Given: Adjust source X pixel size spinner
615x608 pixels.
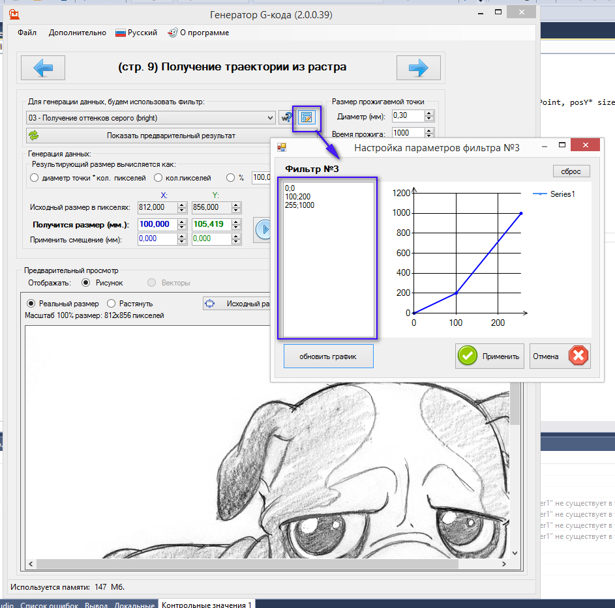Looking at the screenshot, I should click(x=181, y=207).
